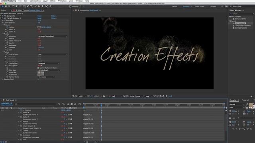Click the Character panel fill color swatch
The image size is (255, 143).
click(251, 105)
